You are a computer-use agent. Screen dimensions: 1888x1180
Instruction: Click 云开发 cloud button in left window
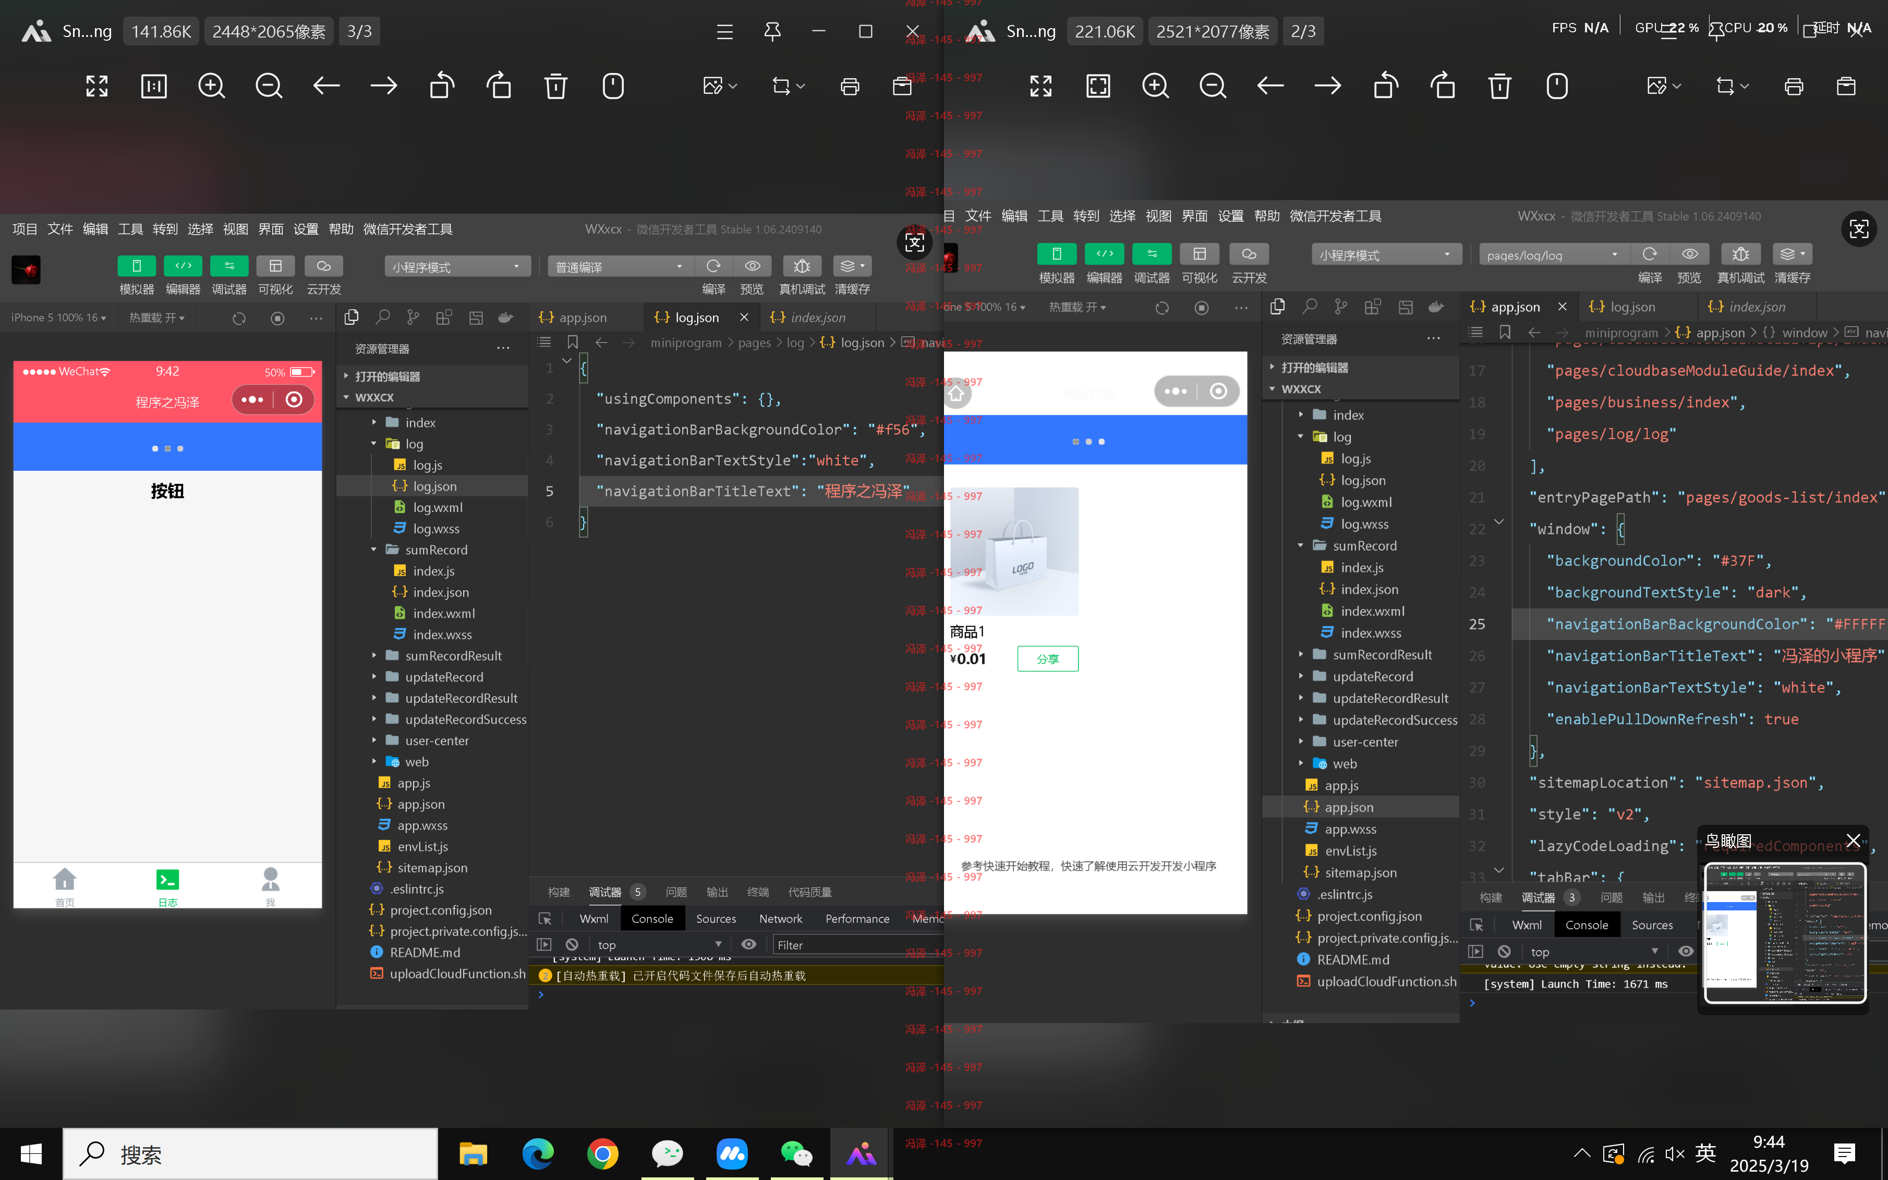[x=323, y=266]
